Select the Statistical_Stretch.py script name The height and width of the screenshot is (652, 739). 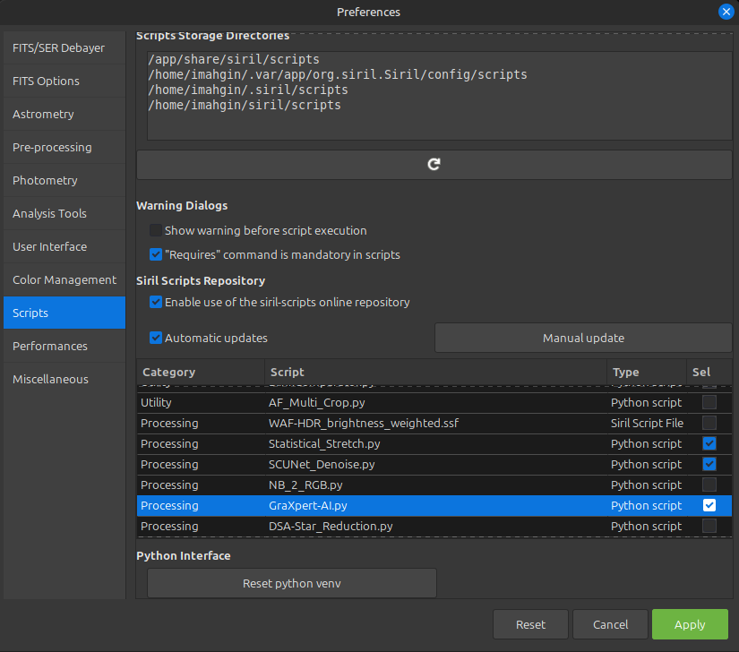coord(324,444)
